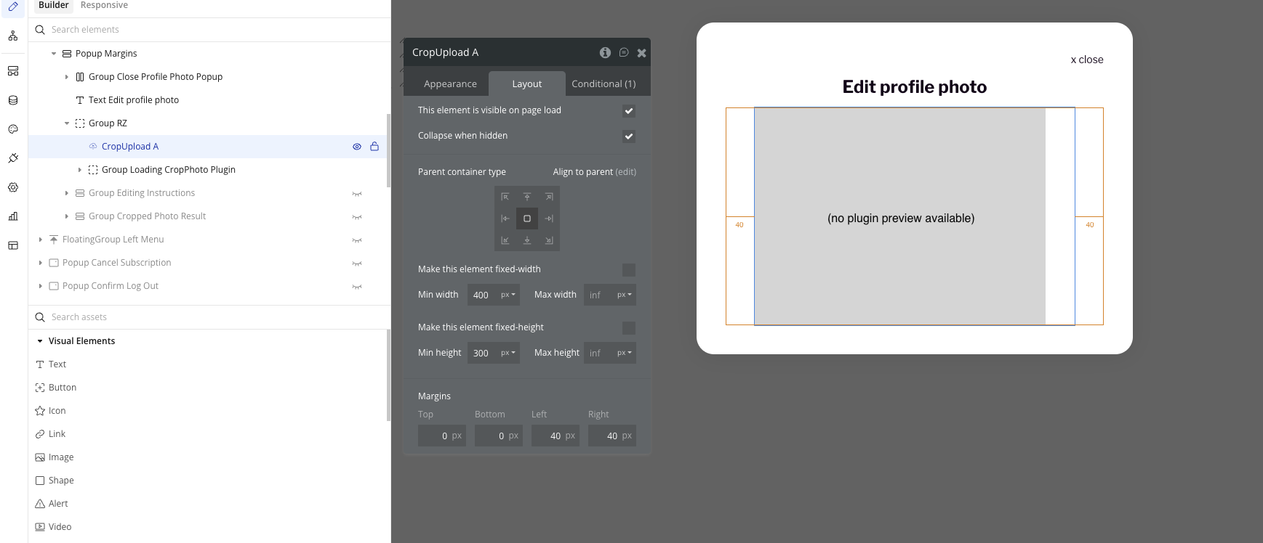Open the Styles palette icon in the sidebar
Screen dimensions: 1263x543
pos(13,129)
